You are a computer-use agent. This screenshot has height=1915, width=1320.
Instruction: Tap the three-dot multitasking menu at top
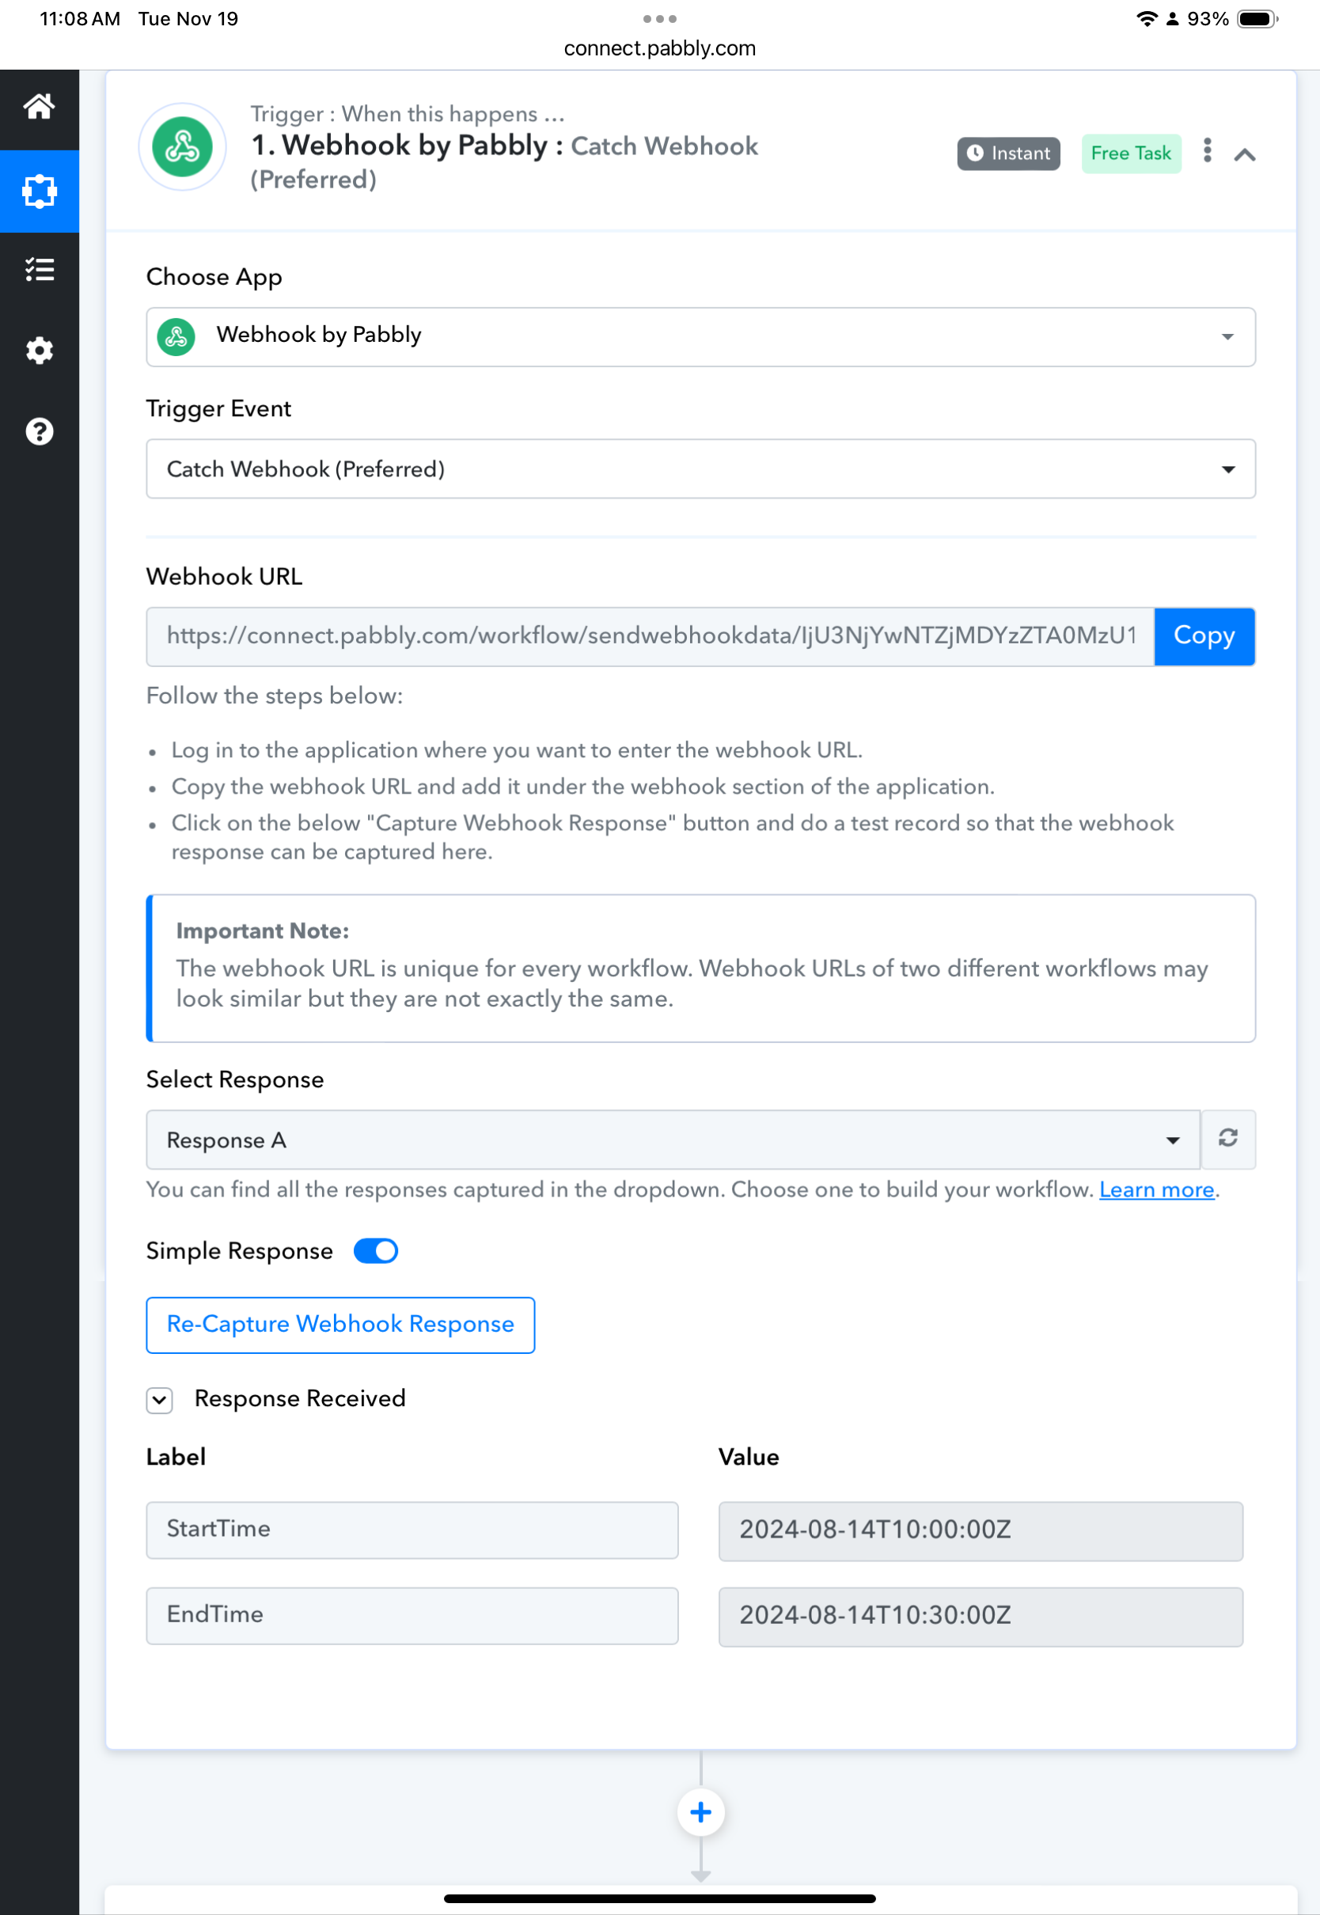coord(660,18)
